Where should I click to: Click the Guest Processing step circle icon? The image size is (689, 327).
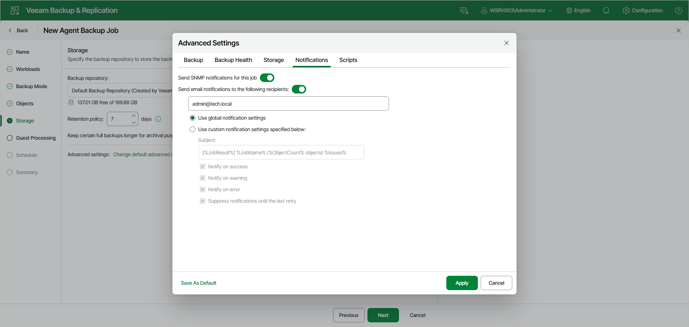(10, 138)
